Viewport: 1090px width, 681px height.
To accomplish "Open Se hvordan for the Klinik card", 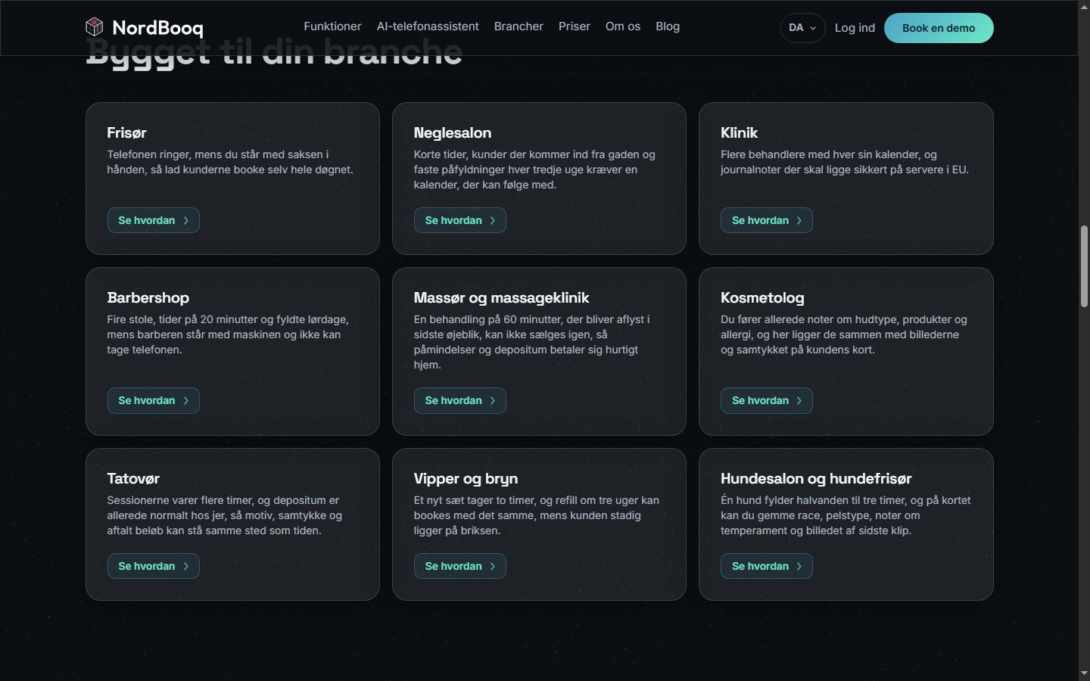I will [x=767, y=220].
